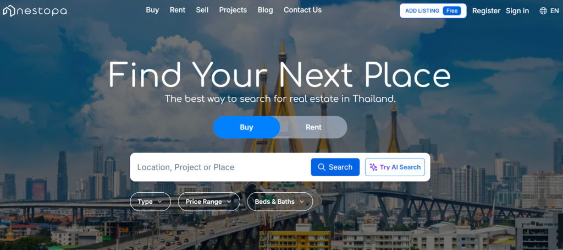
Task: Click Sign in in the header
Action: pos(517,11)
